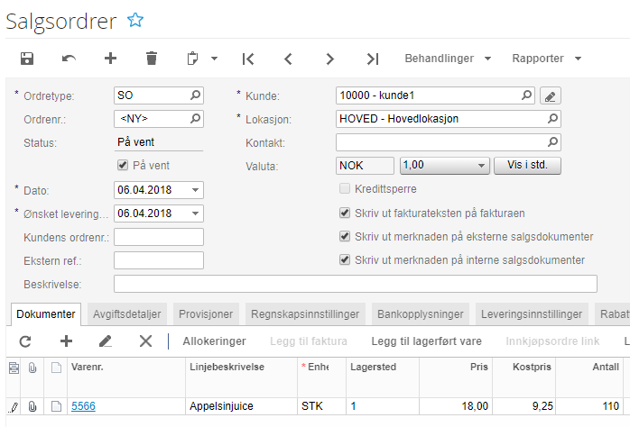Viewport: 630px width, 427px height.
Task: Click the notes column header icon
Action: (14, 368)
